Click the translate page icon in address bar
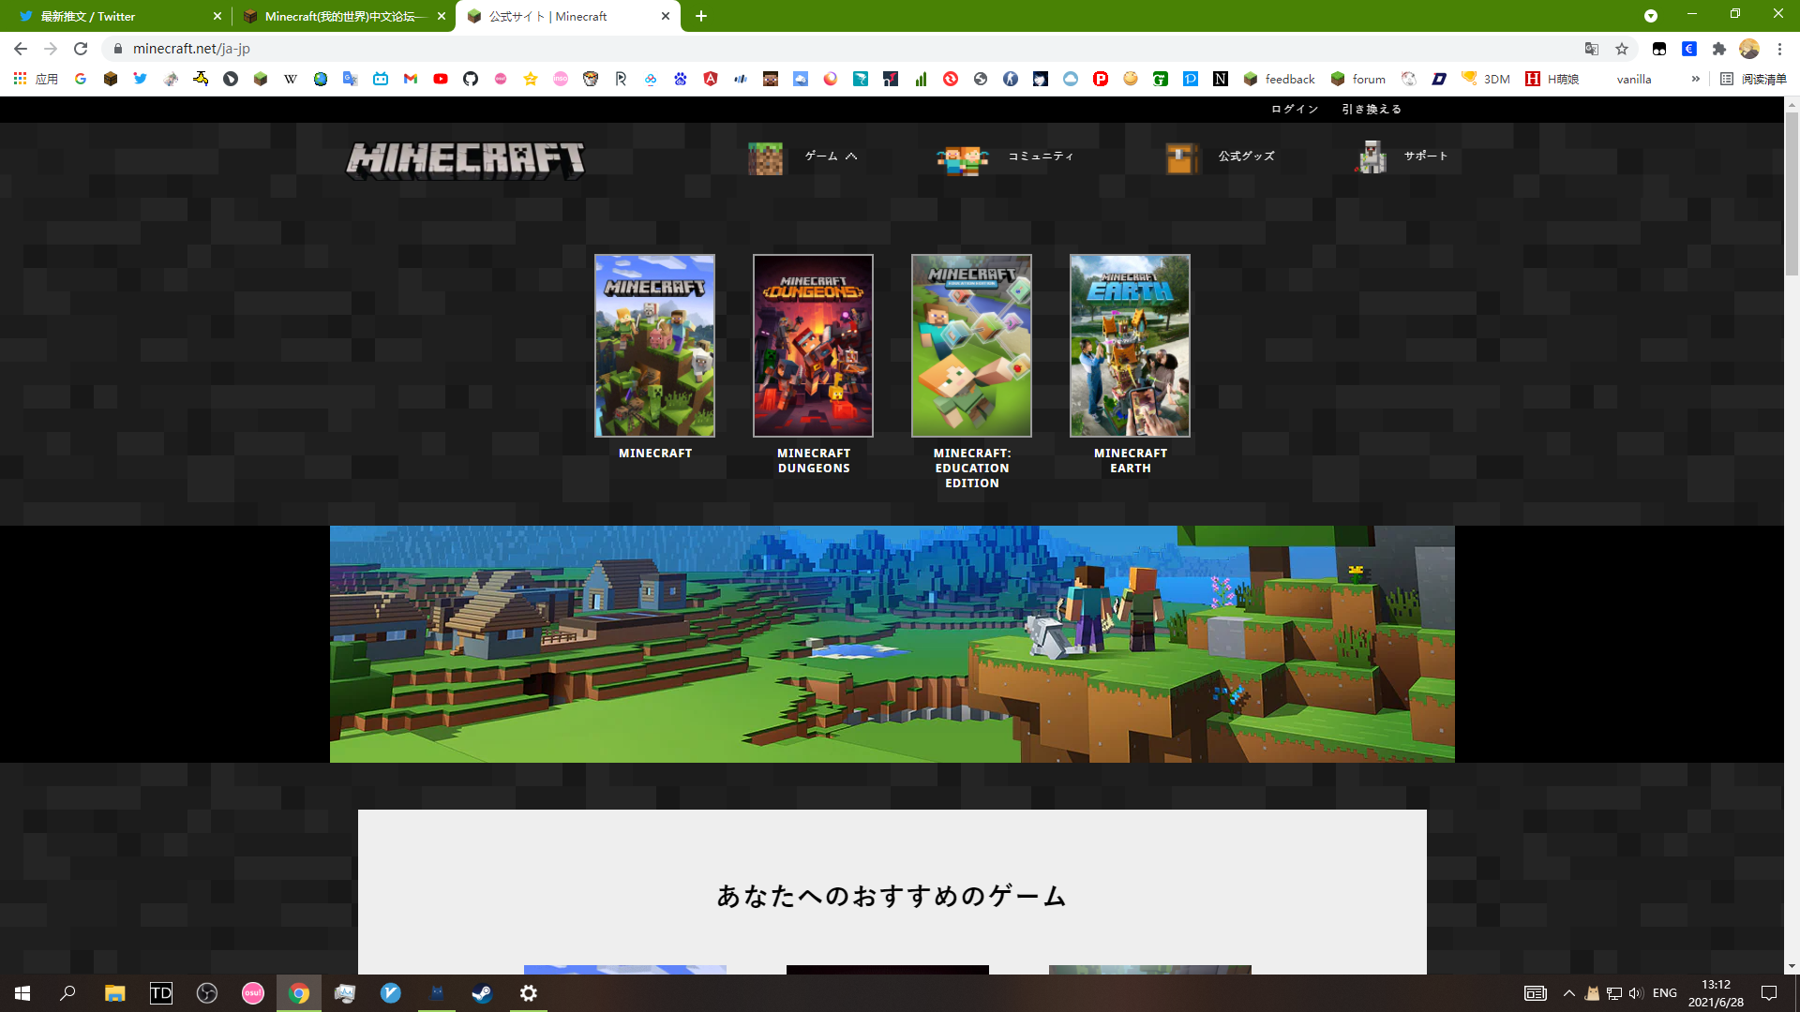Screen dimensions: 1800x1012 click(1592, 49)
